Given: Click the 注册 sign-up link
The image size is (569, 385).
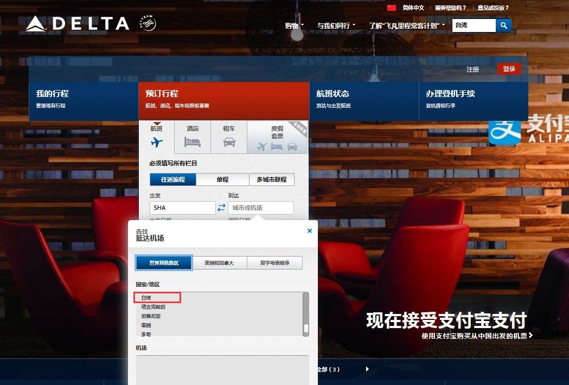Looking at the screenshot, I should coord(472,69).
